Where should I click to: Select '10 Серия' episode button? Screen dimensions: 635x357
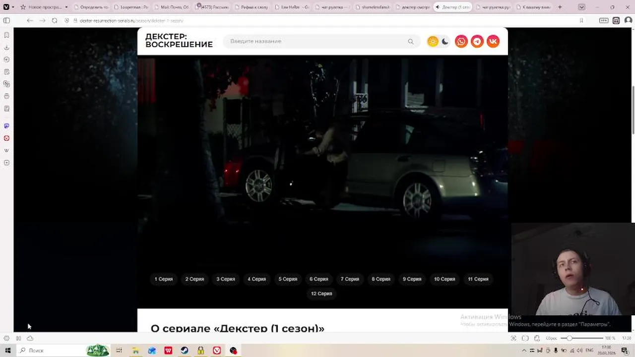[444, 279]
